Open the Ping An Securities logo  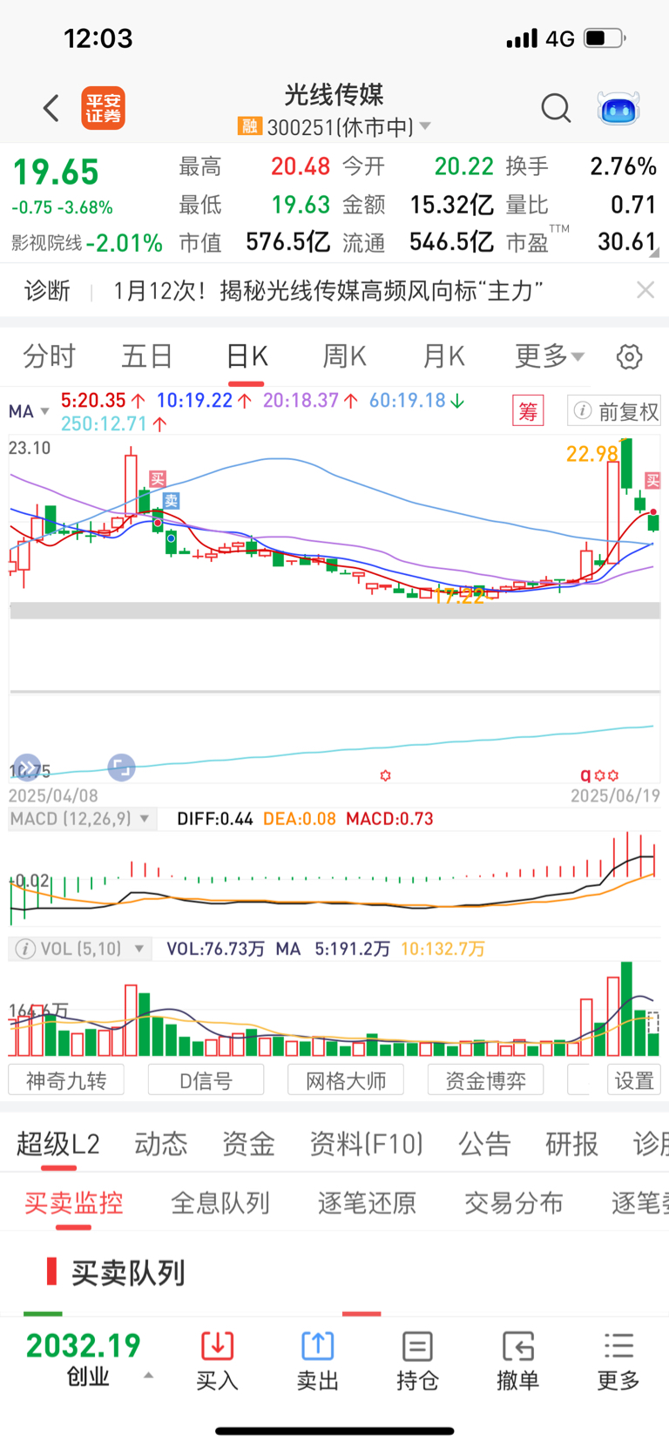pos(103,108)
